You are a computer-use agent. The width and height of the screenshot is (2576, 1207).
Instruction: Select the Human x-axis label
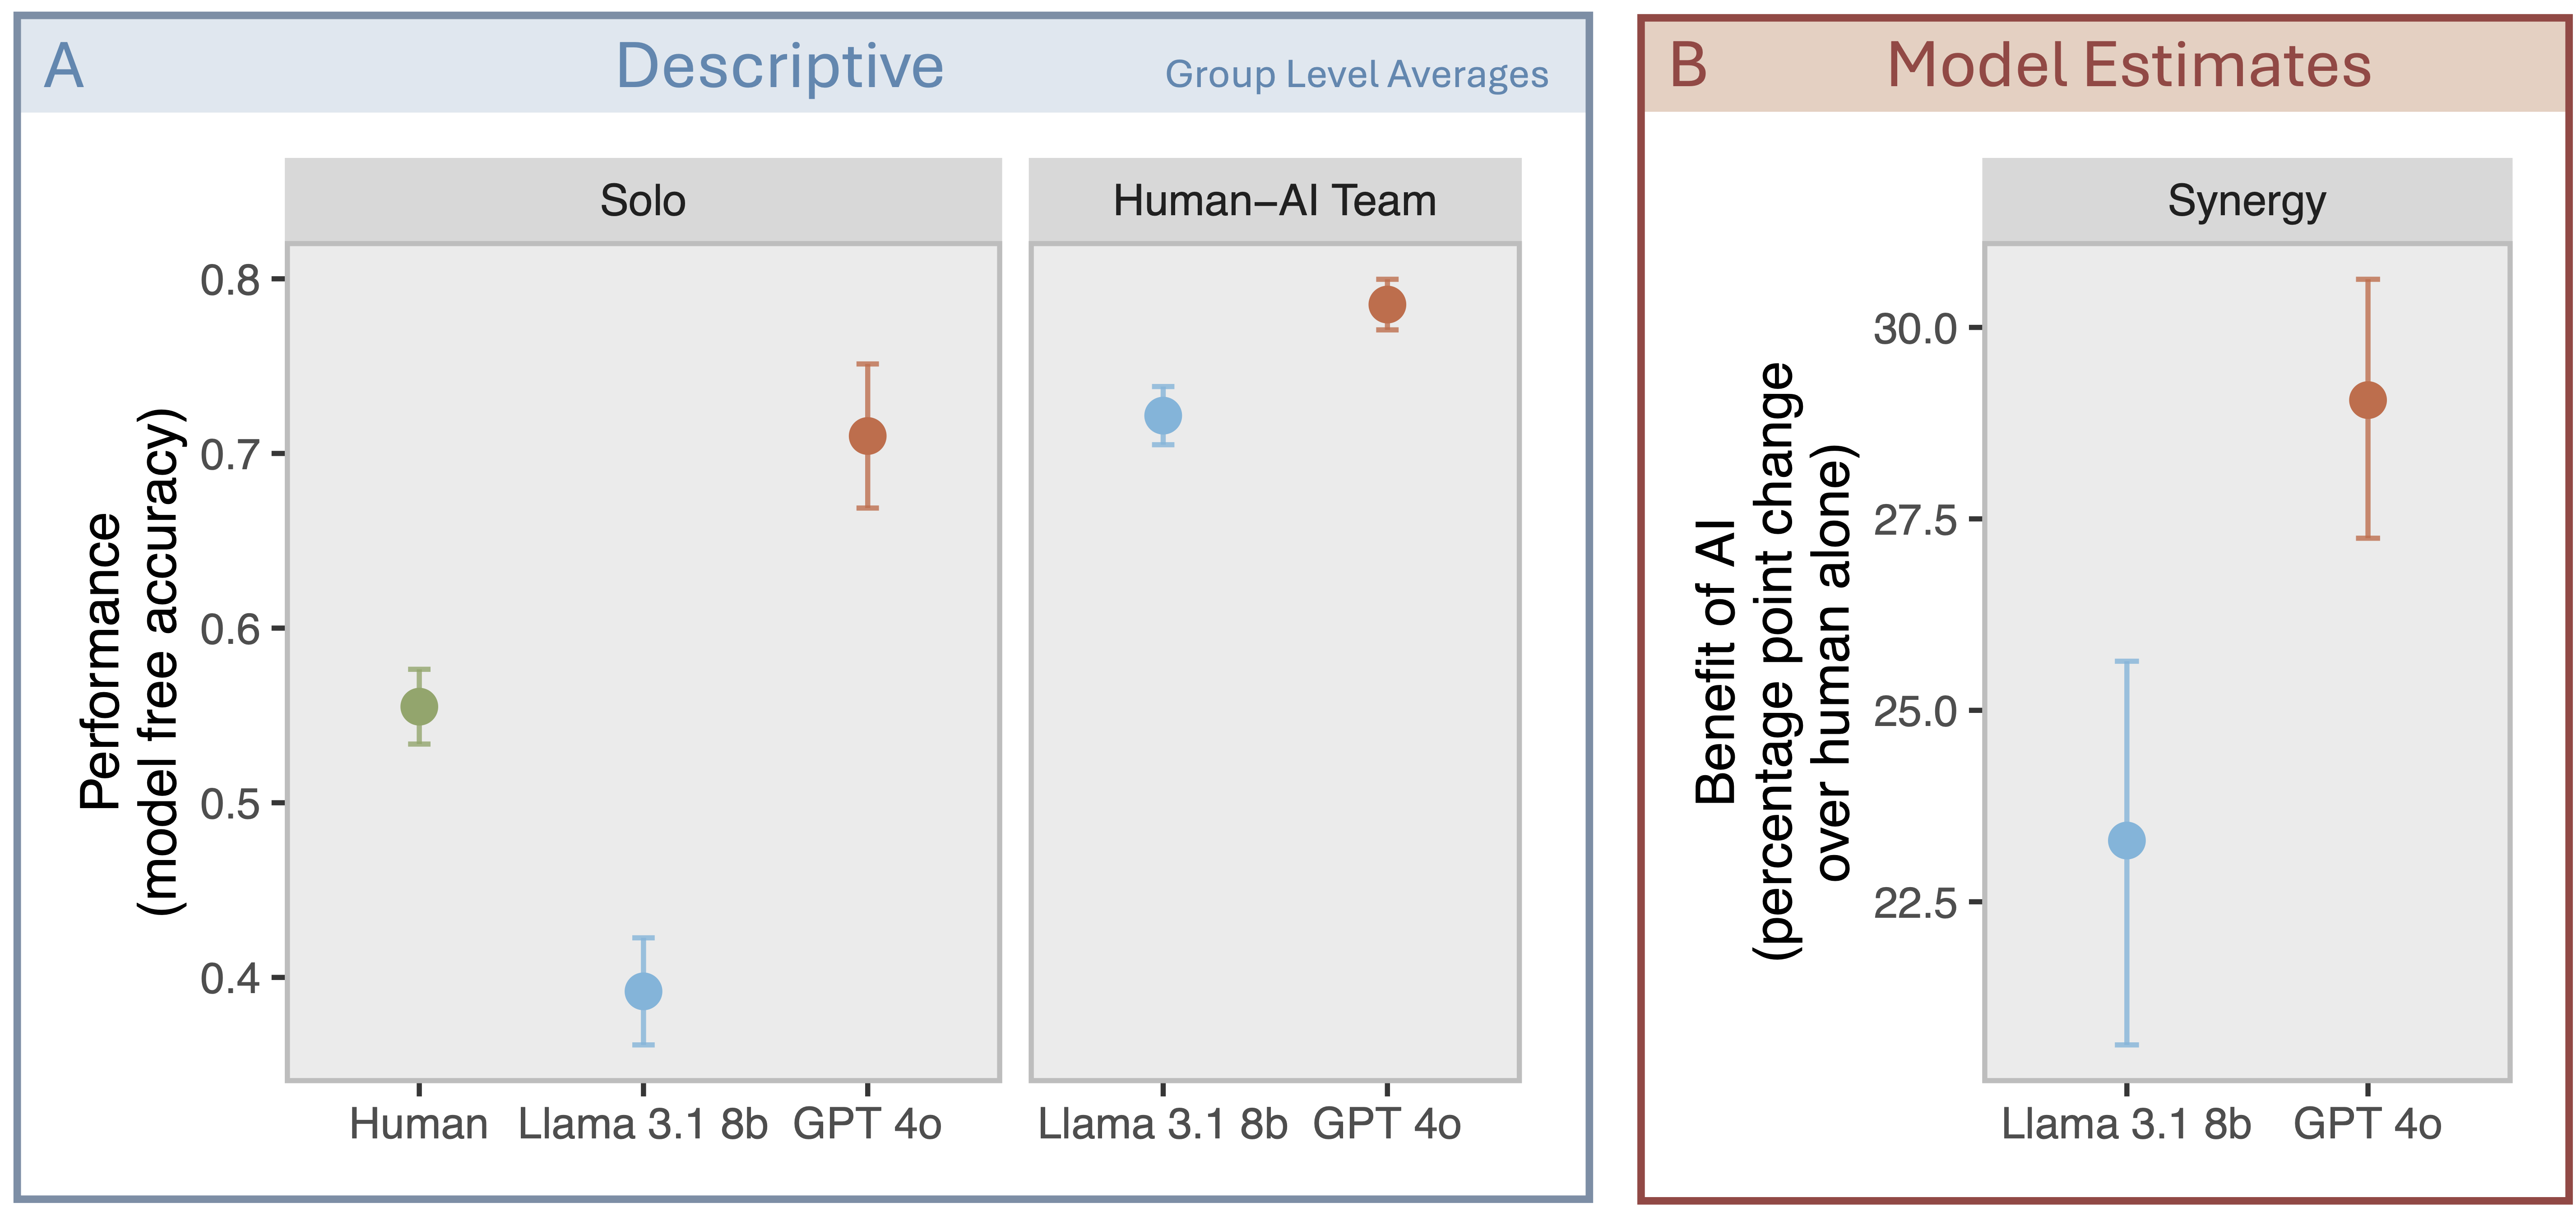click(418, 1124)
